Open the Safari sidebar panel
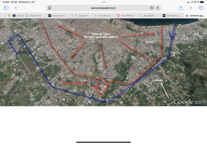207x144 pixels. click(x=6, y=8)
